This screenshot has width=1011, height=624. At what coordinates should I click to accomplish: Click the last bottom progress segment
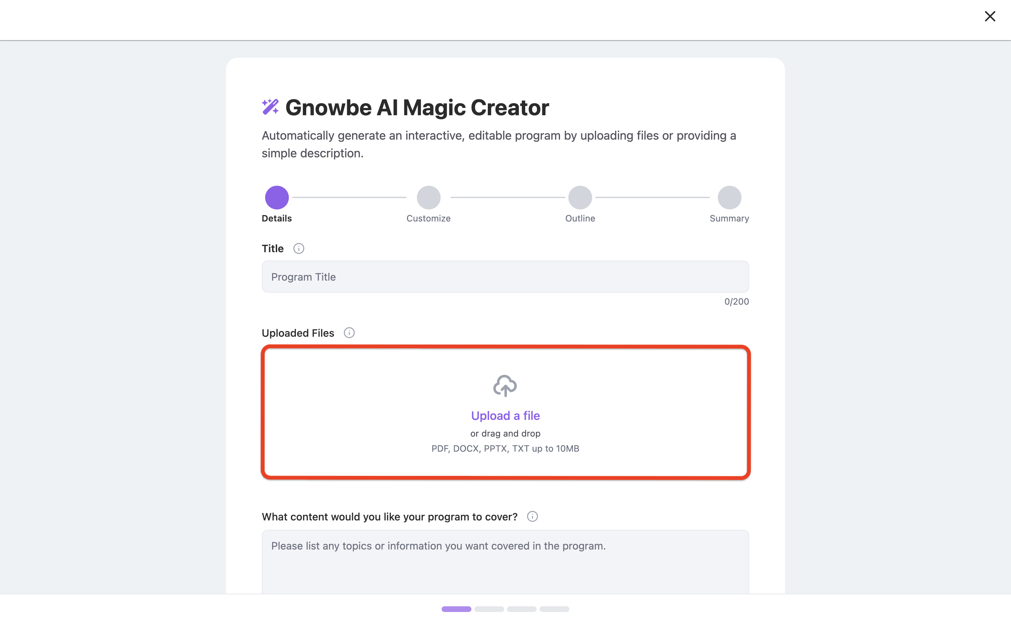click(x=554, y=609)
